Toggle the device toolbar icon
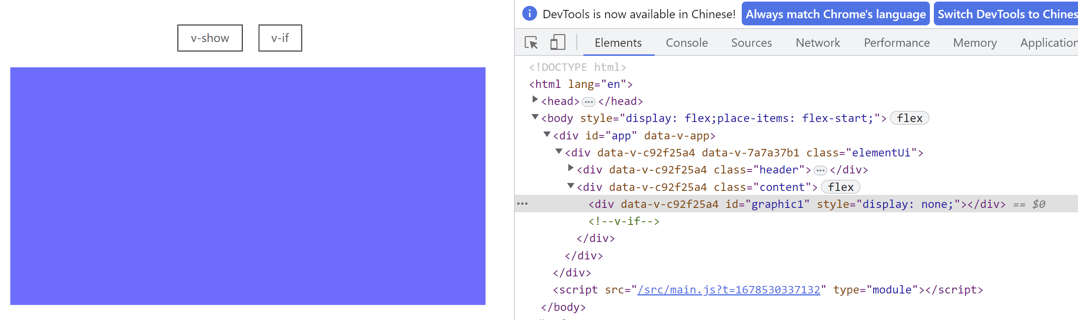Screen dimensions: 1078x320 point(557,43)
